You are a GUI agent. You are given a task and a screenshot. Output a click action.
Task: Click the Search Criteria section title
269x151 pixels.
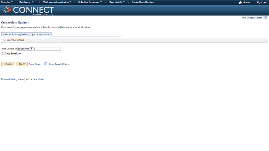[x=15, y=40]
